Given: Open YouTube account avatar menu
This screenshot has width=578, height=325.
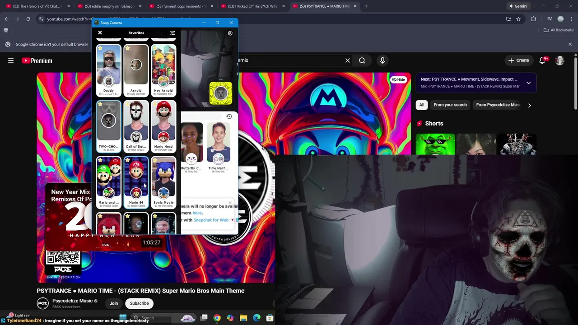Looking at the screenshot, I should [x=559, y=60].
